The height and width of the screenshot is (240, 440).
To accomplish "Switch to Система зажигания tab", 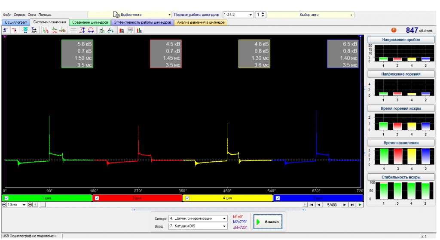I will [50, 22].
